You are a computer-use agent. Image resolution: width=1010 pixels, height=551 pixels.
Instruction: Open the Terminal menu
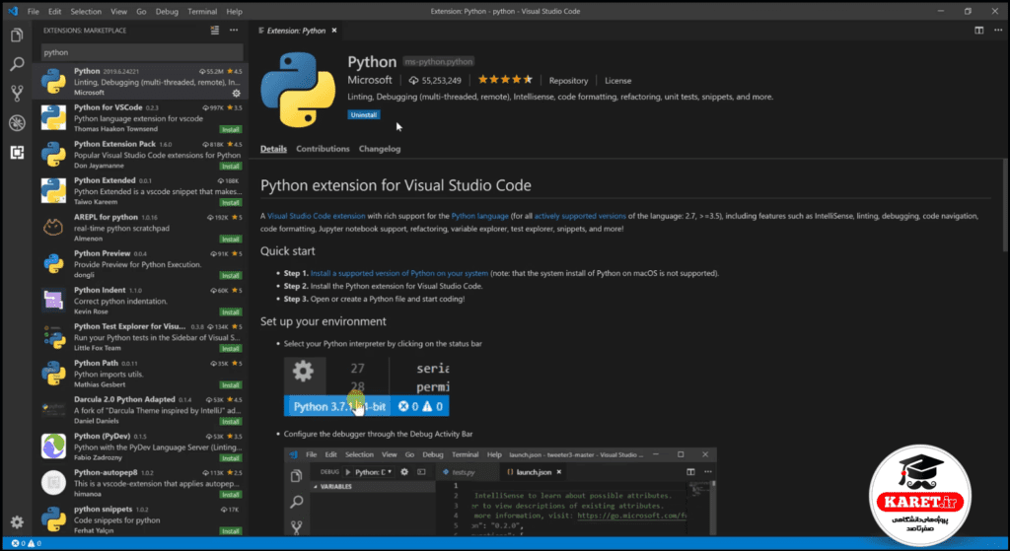202,12
